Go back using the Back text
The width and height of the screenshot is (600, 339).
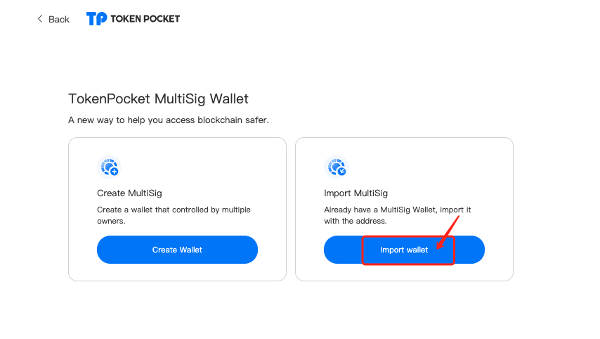click(x=59, y=19)
